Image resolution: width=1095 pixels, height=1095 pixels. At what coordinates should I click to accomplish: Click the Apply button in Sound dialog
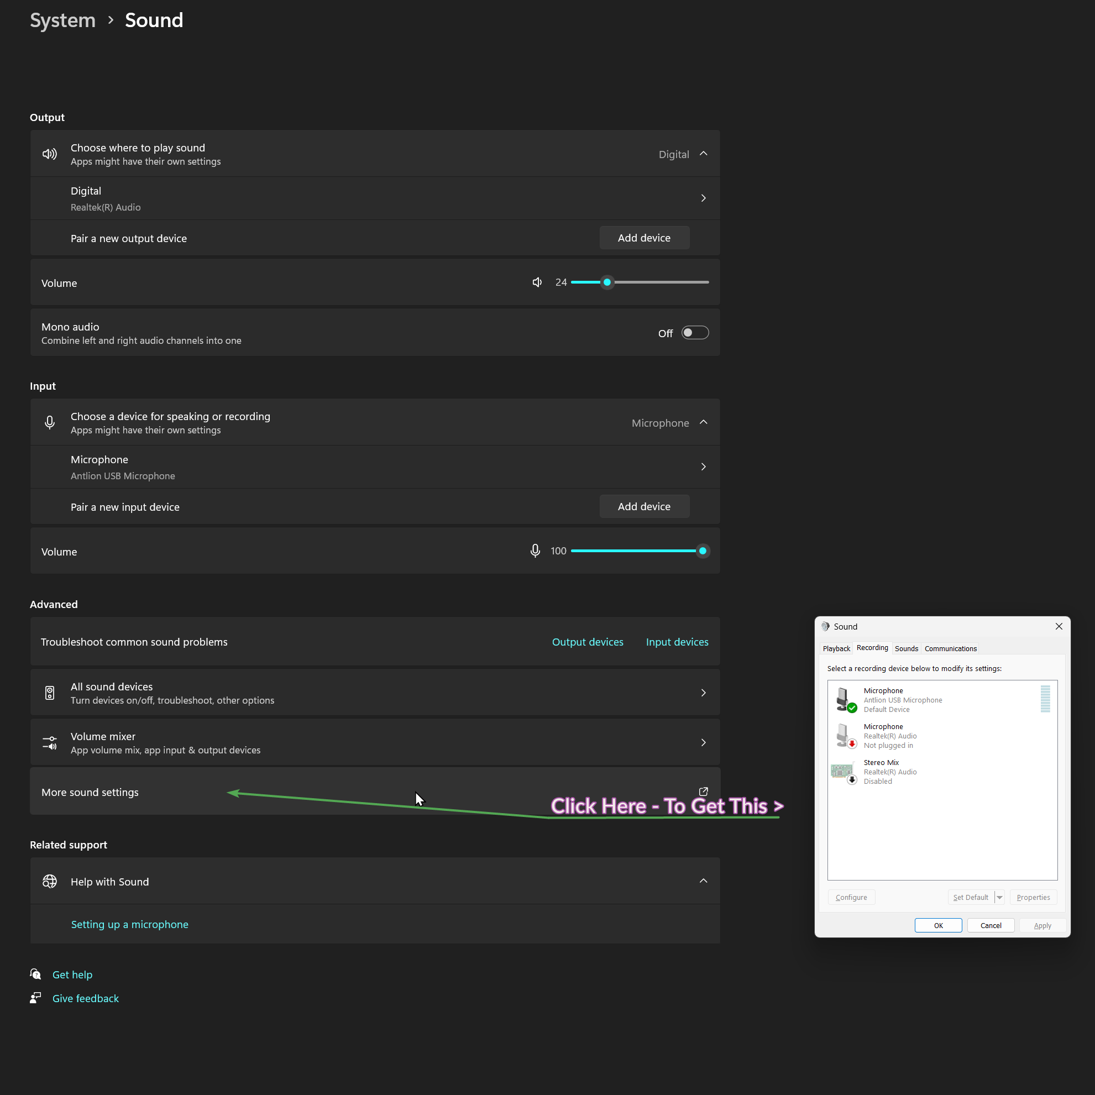[1042, 925]
